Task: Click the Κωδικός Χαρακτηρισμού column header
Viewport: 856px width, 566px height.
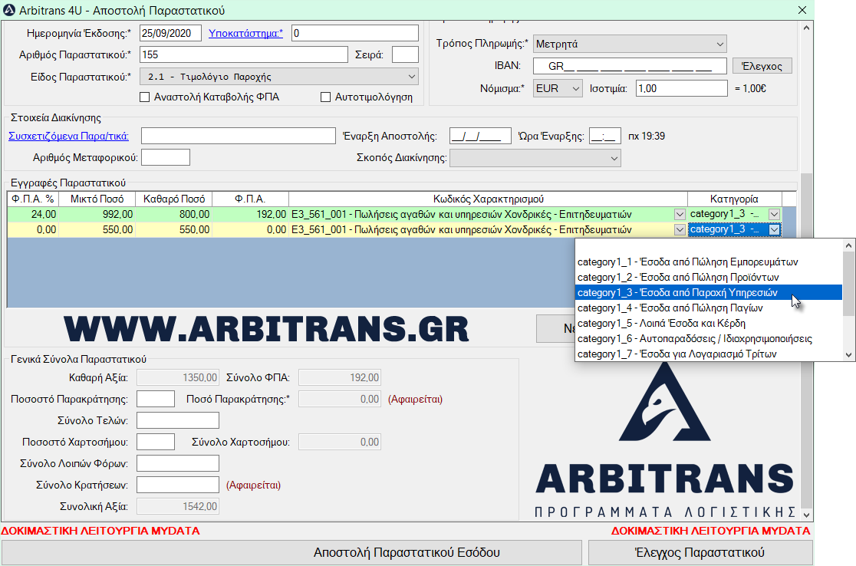Action: (488, 199)
